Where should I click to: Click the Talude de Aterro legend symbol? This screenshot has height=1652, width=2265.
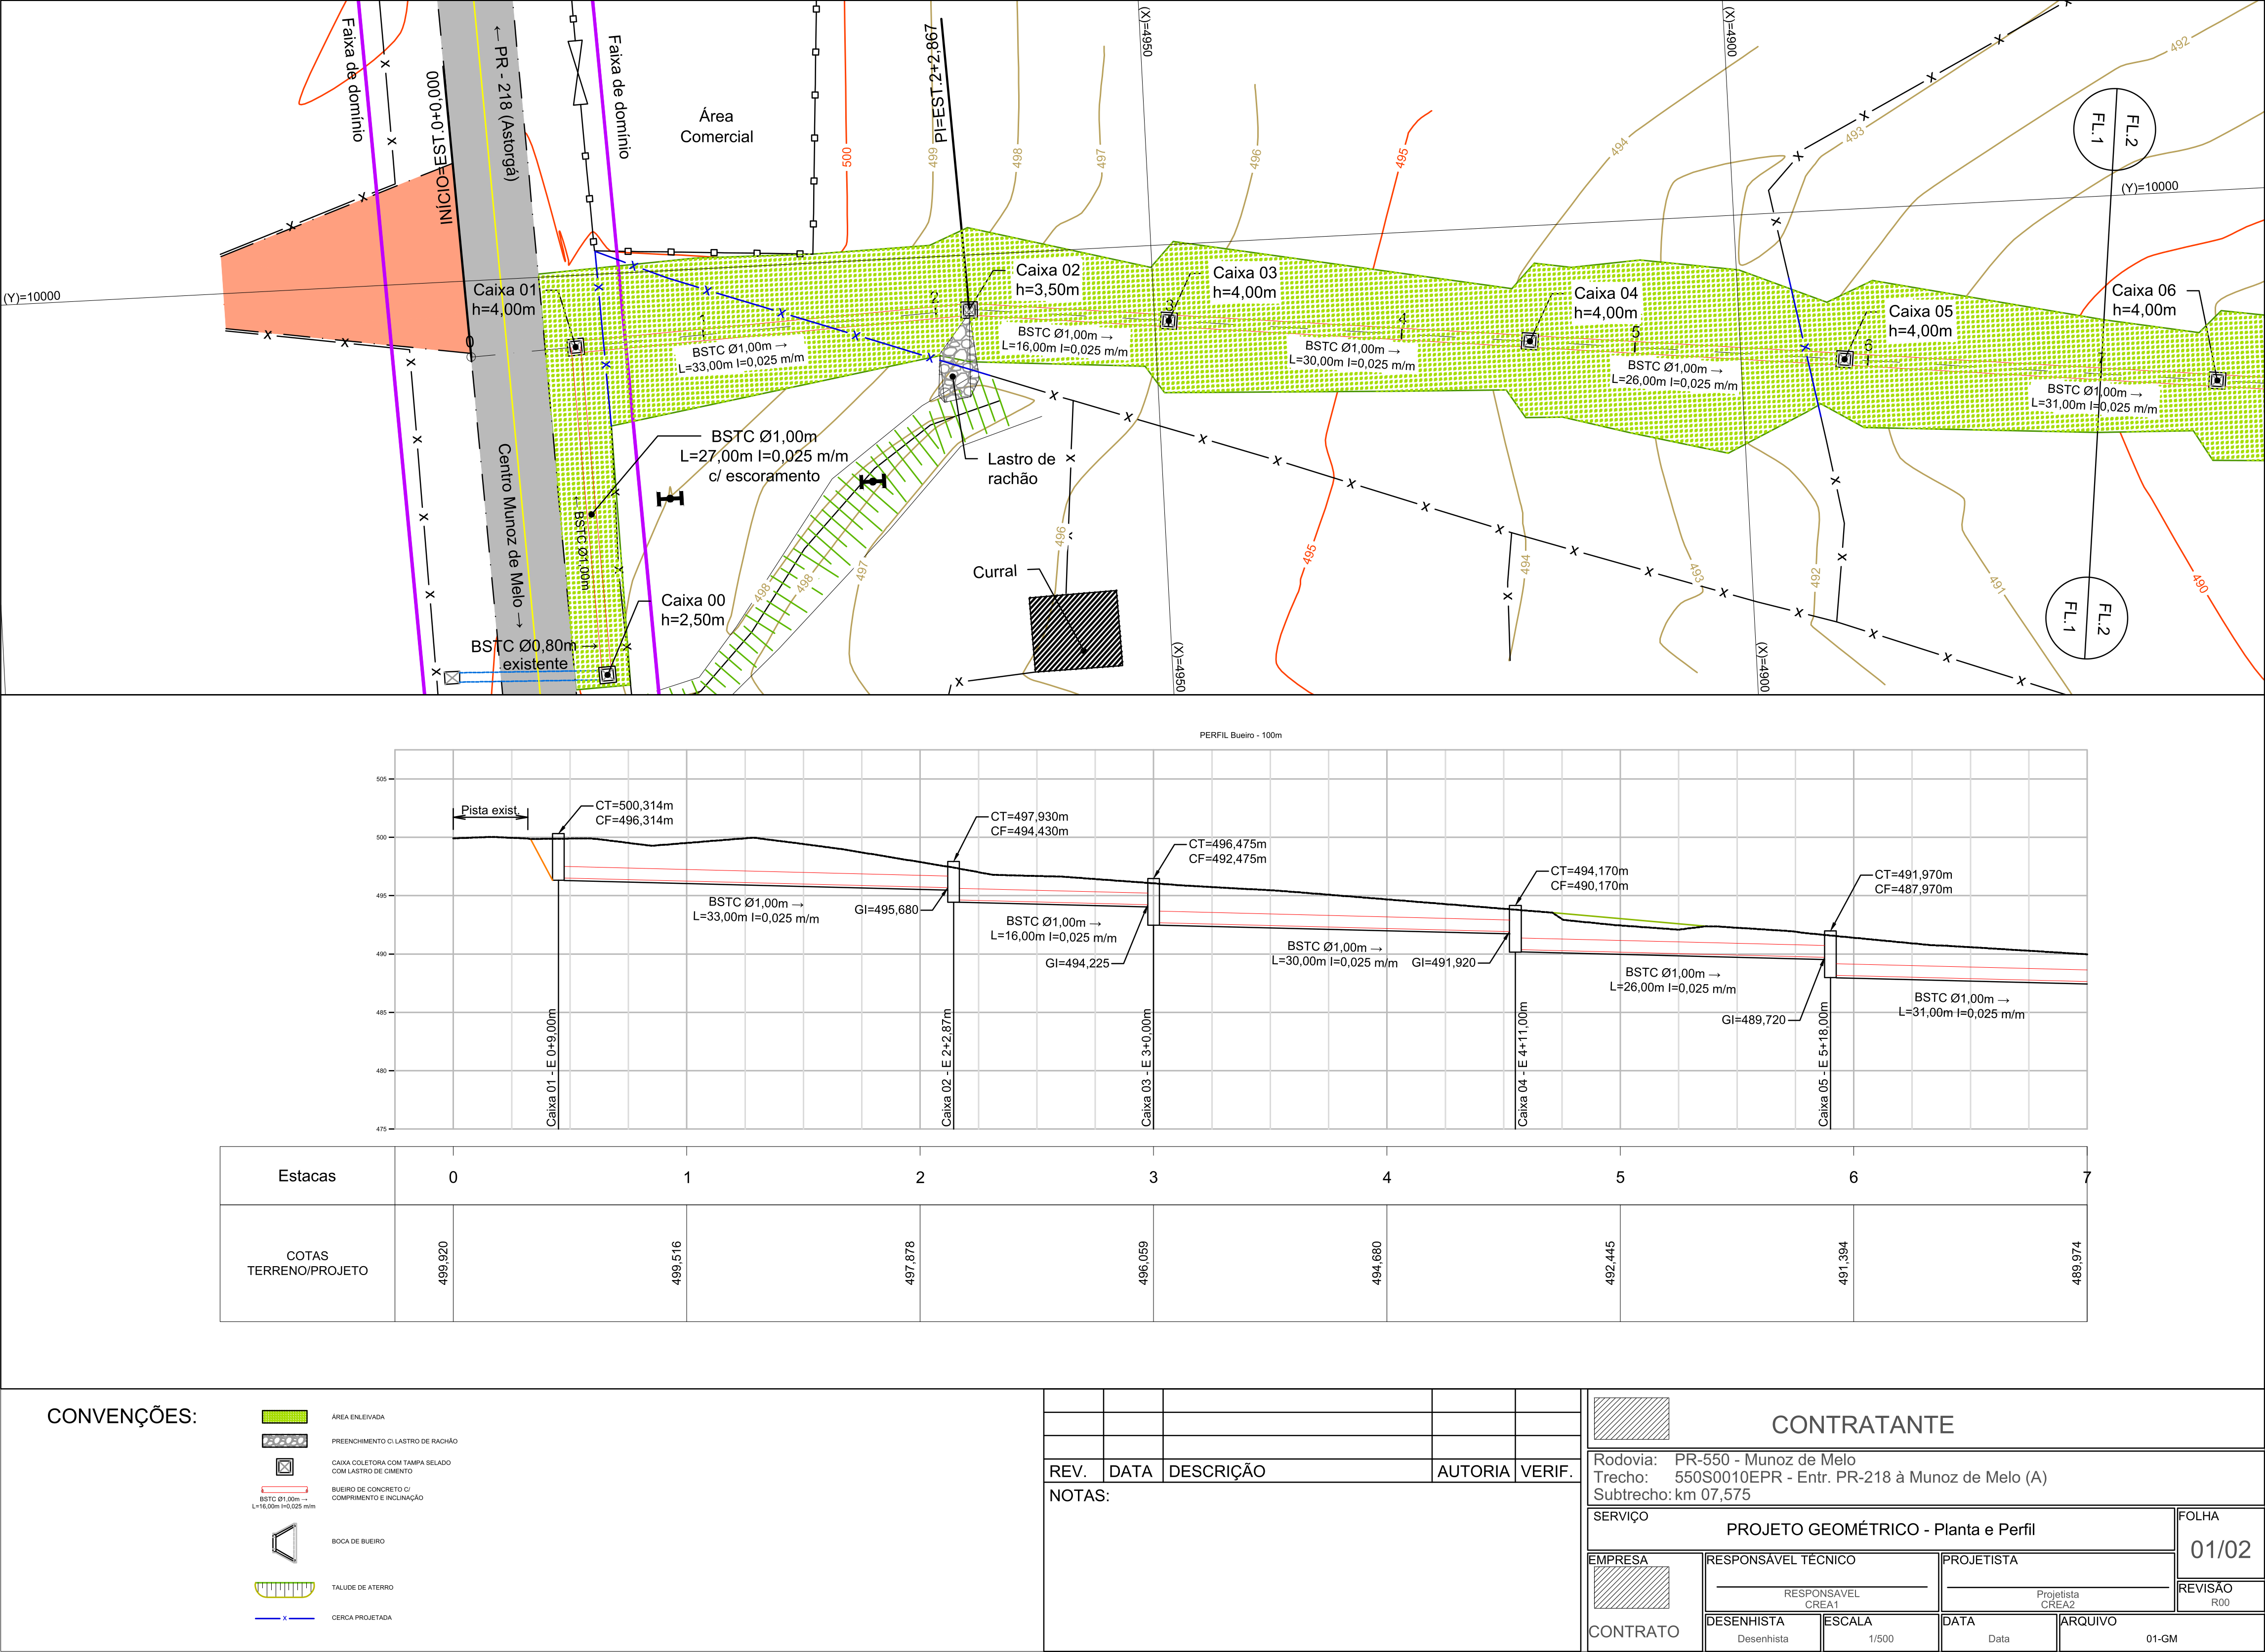click(284, 1589)
